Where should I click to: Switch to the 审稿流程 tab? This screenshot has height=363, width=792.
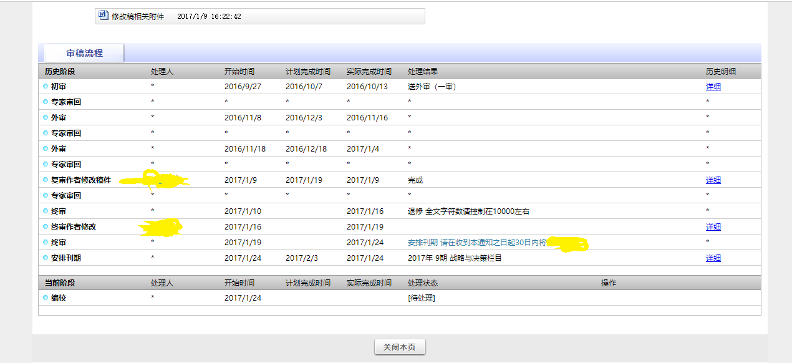tap(84, 54)
